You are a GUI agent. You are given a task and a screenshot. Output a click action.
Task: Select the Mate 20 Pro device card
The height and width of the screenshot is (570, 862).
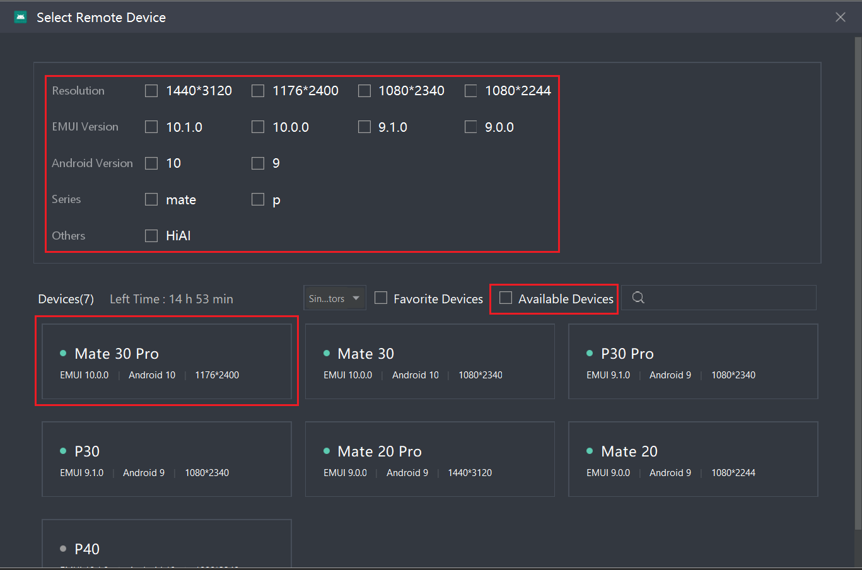tap(429, 459)
